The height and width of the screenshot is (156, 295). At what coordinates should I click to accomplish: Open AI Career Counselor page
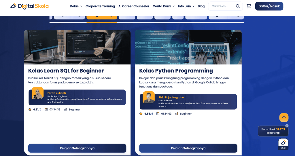coord(134,6)
